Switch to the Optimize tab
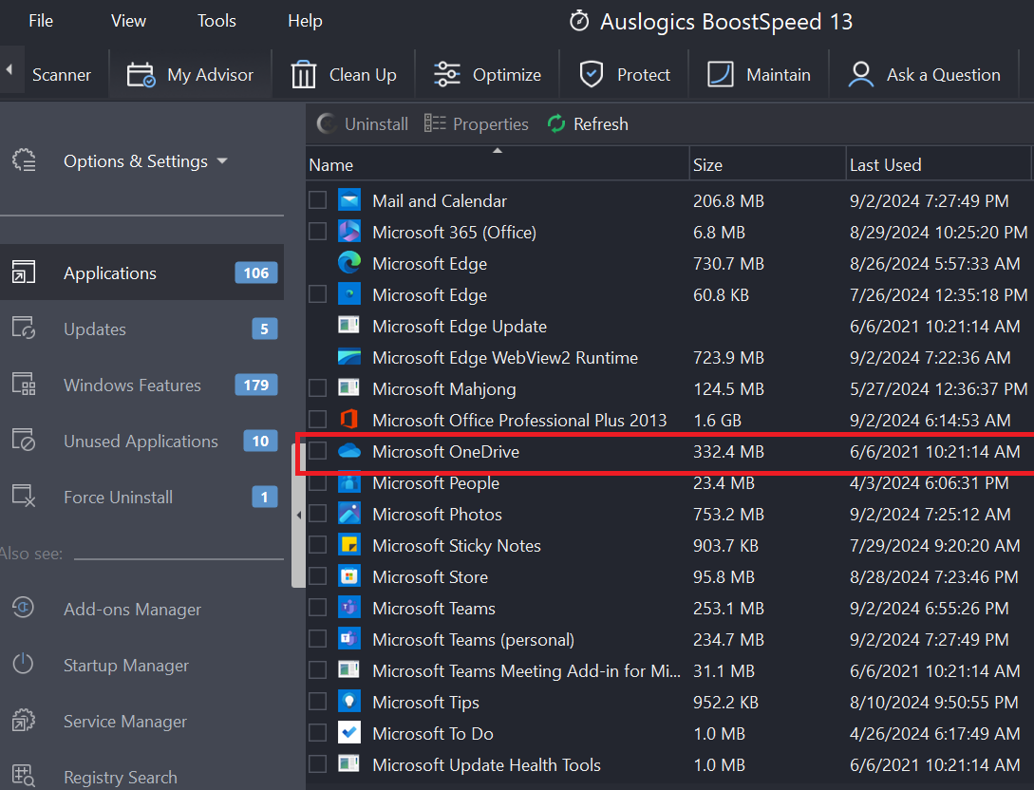1034x790 pixels. 487,75
